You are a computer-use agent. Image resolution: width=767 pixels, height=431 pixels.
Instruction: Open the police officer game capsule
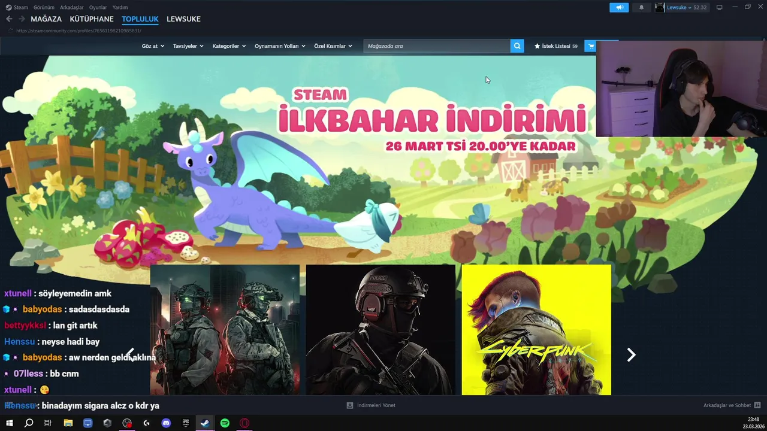pyautogui.click(x=381, y=330)
